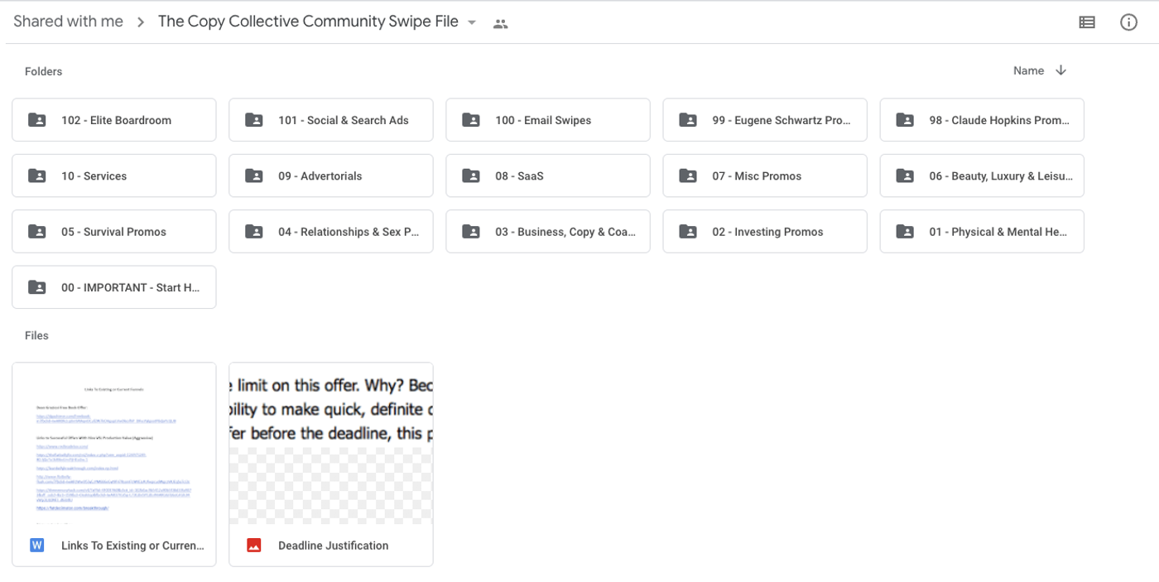Click the red image icon on Deadline Justification

(x=254, y=546)
